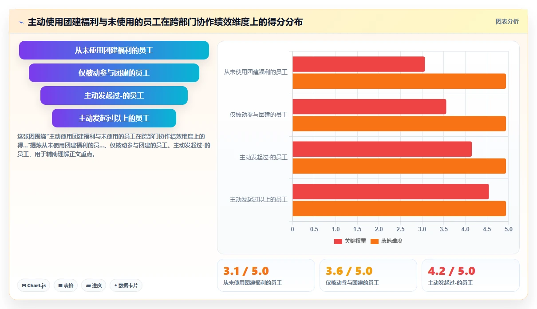Viewport: 537px width, 309px height.
Task: Open the 3.6 / 5.0 data card
Action: pos(368,275)
